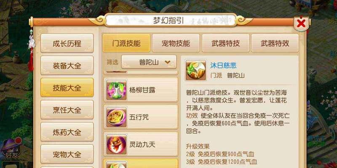
Task: Click the 沐日慈悲 skill detail icon
Action: tap(196, 70)
